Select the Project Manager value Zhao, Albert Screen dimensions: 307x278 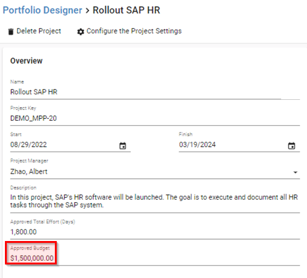29,171
